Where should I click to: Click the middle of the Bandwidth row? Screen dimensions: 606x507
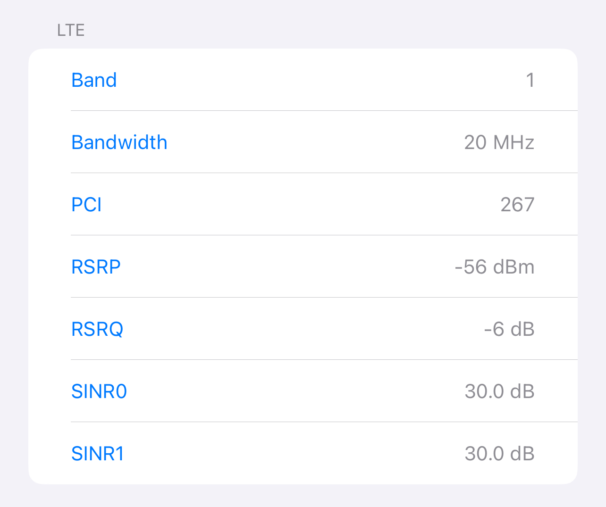coord(303,142)
